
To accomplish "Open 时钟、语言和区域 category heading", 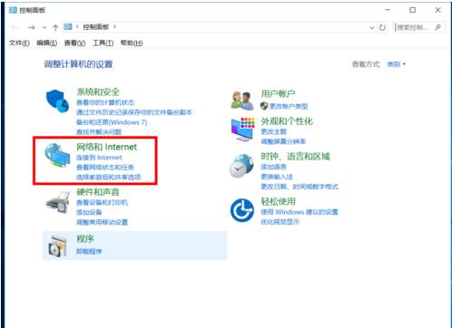I will click(295, 156).
